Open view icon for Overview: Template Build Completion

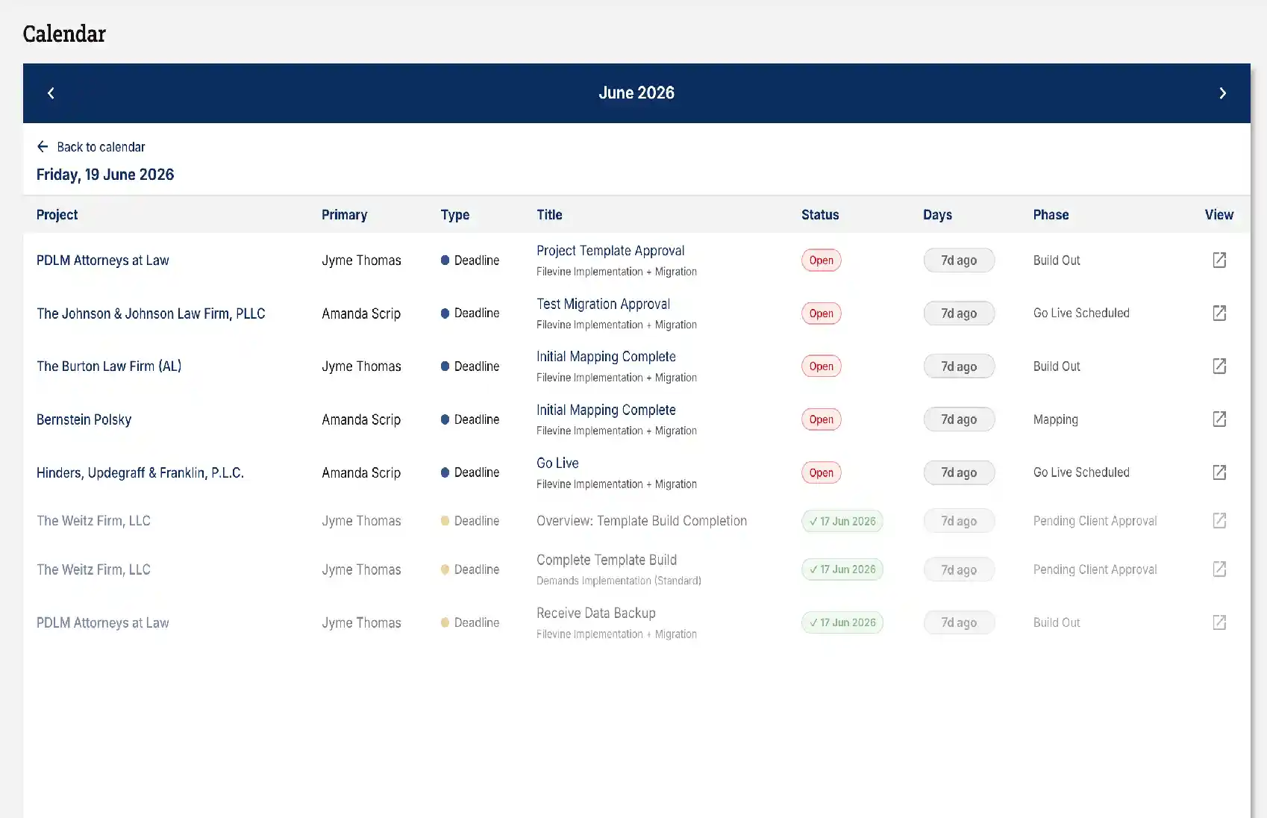[1219, 520]
